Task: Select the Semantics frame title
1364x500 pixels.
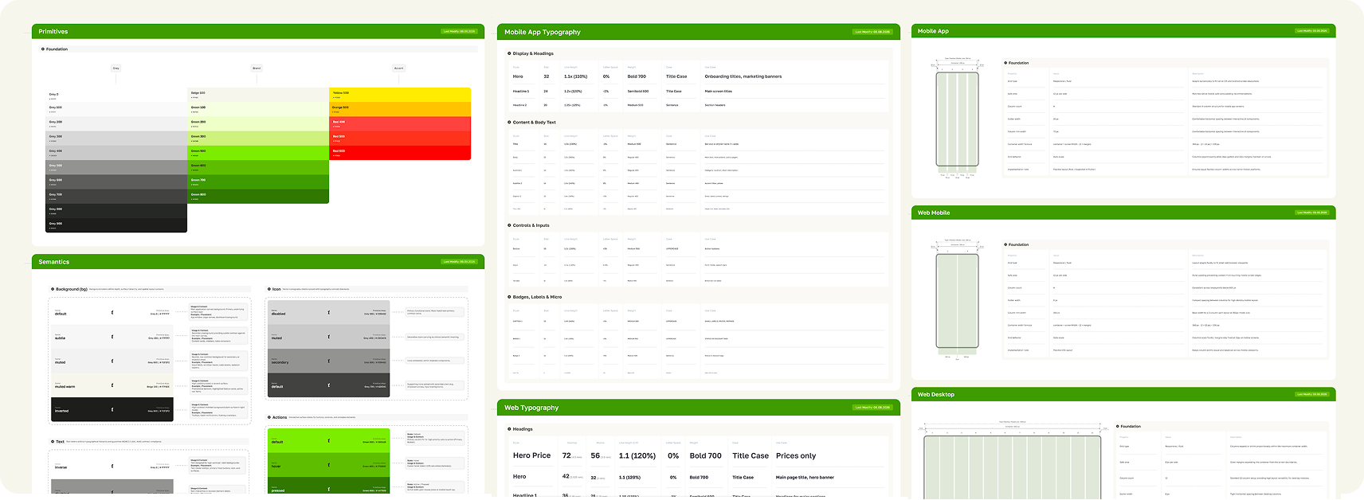Action: click(54, 262)
